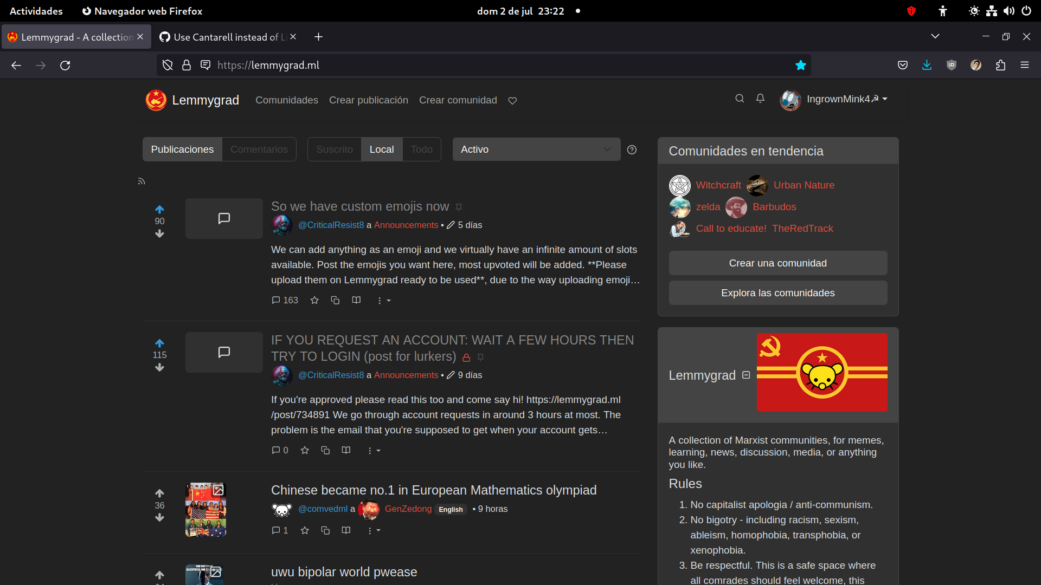Click the Crear una comunidad button
Image resolution: width=1041 pixels, height=585 pixels.
(x=777, y=263)
